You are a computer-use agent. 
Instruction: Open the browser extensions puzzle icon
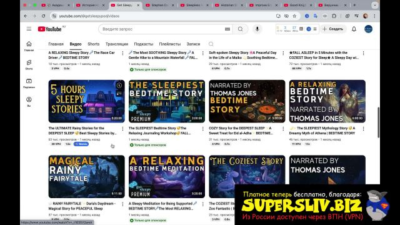334,16
